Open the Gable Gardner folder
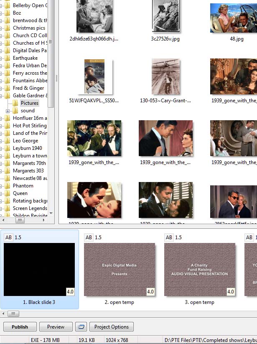Screen dimensions: 257x344 (30, 96)
